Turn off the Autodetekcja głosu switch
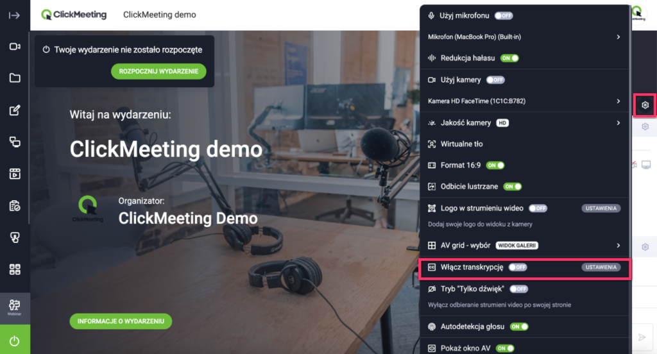The width and height of the screenshot is (657, 354). pos(519,327)
